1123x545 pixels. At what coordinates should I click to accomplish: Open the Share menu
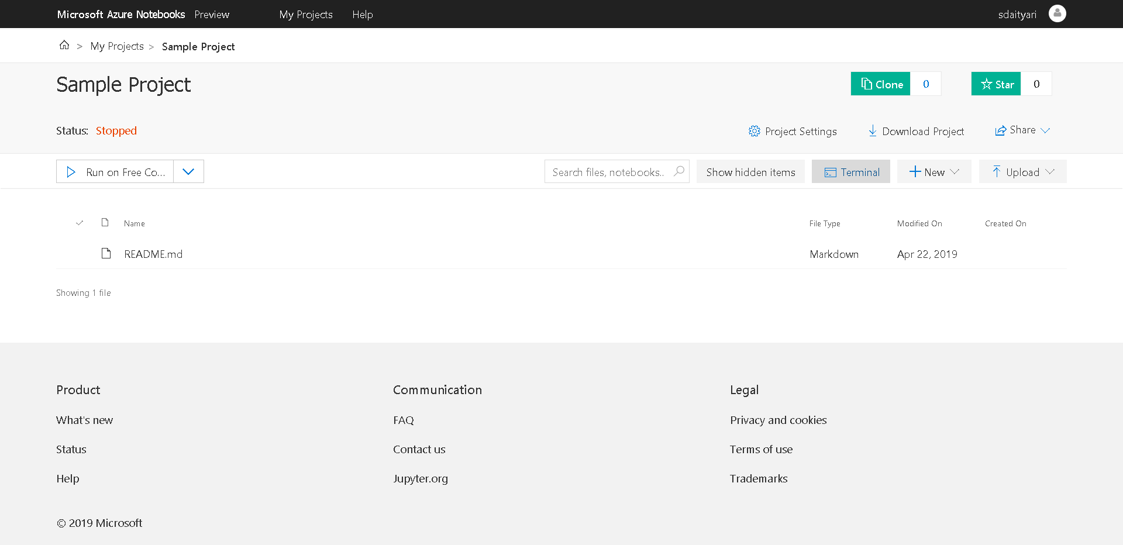tap(1022, 130)
